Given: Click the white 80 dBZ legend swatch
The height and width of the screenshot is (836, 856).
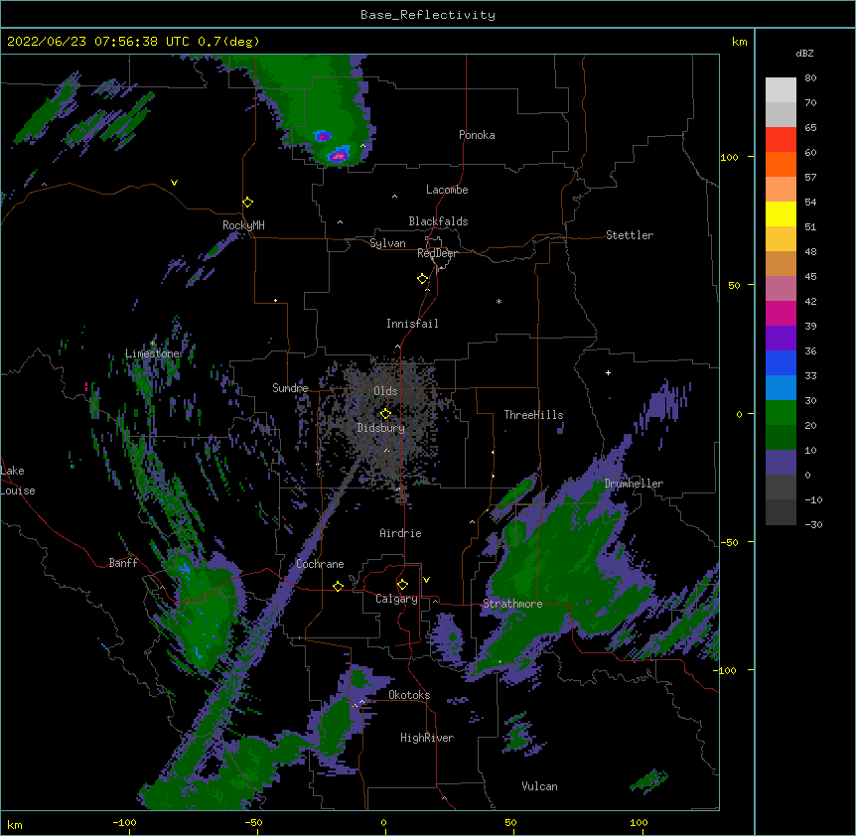Looking at the screenshot, I should pos(781,90).
